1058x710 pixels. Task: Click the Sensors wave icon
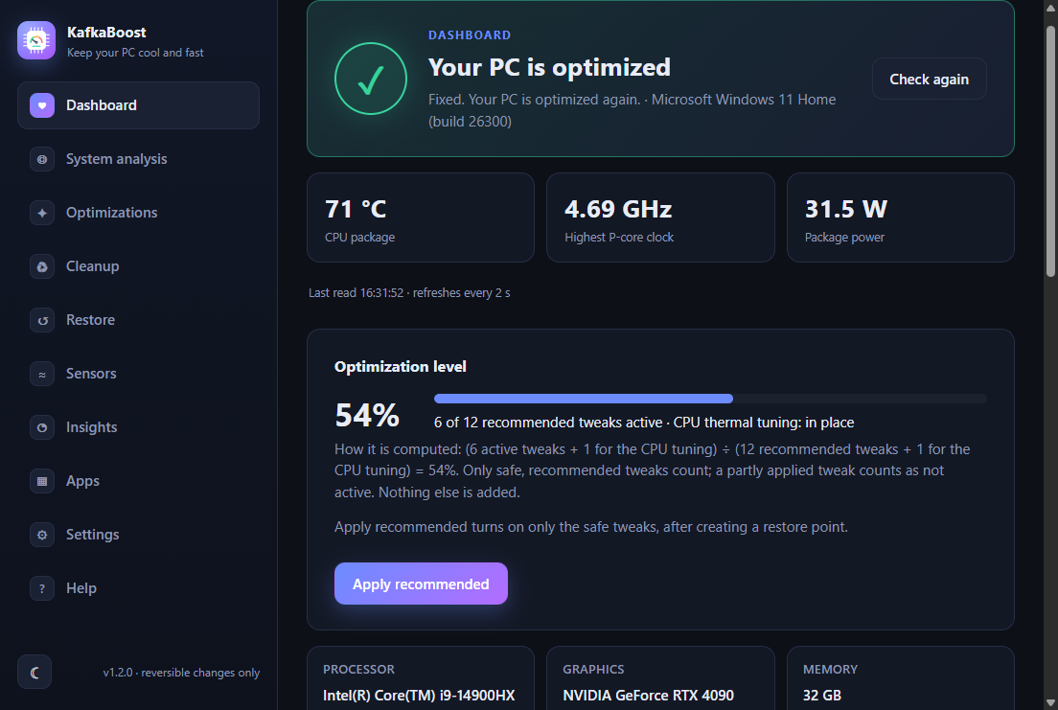(x=42, y=374)
